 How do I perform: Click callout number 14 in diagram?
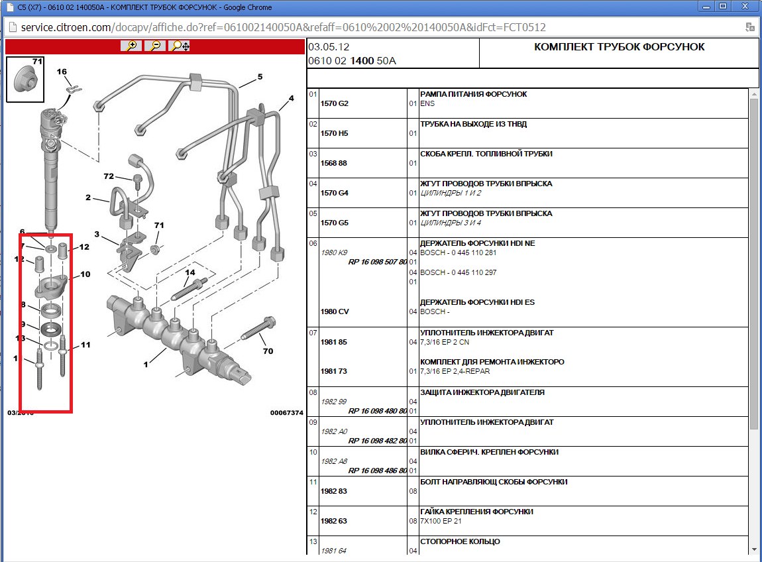[190, 272]
